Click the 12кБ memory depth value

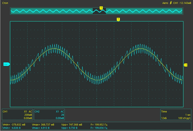(x=165, y=118)
